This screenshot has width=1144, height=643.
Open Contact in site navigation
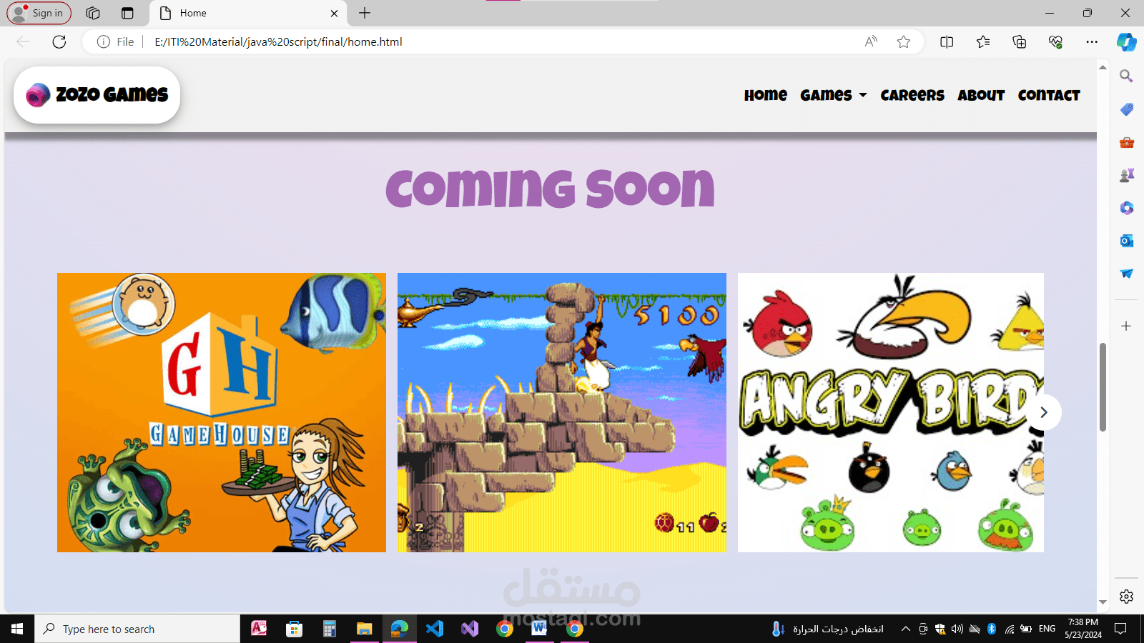(1049, 95)
